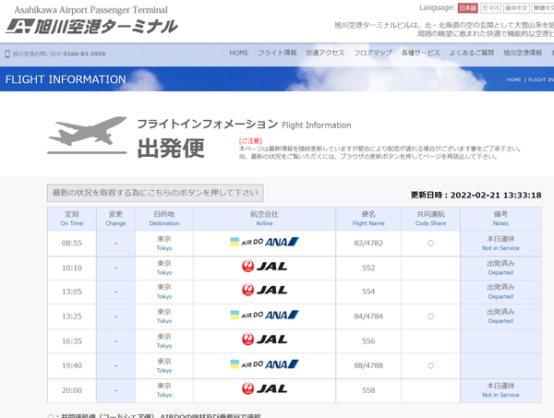Click departure time 20:00
This screenshot has width=554, height=418.
click(x=72, y=390)
